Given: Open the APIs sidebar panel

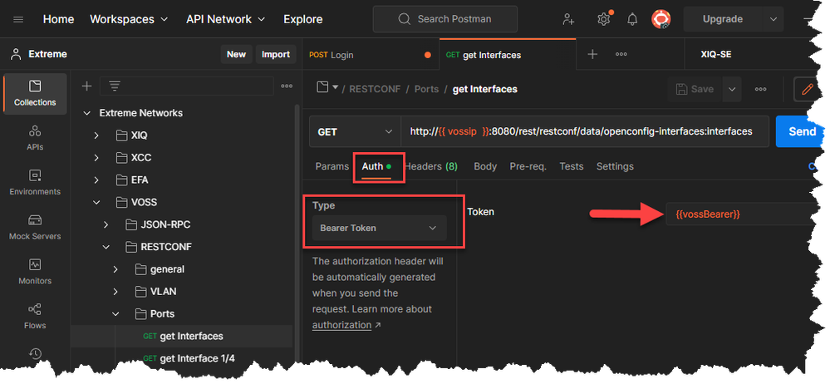Looking at the screenshot, I should pyautogui.click(x=35, y=138).
